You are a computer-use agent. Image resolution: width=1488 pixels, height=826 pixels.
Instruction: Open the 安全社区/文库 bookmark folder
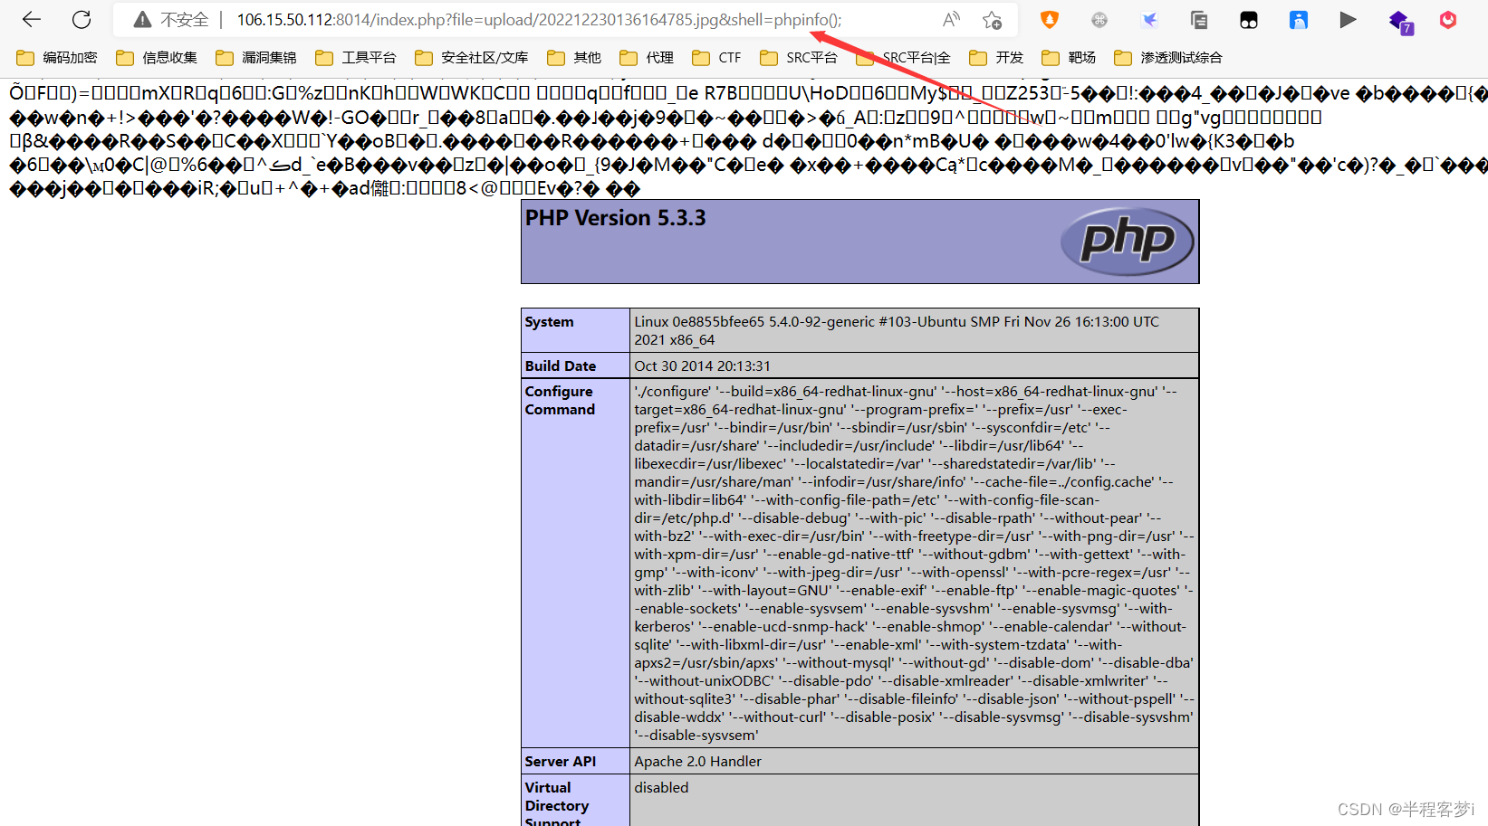(x=472, y=58)
